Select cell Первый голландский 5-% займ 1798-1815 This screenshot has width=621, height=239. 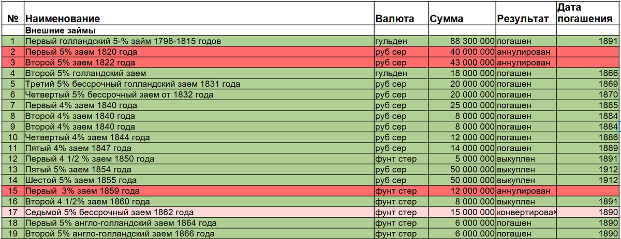click(x=199, y=41)
